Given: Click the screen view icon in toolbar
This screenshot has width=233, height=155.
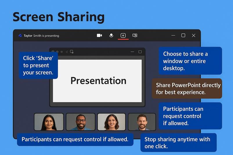Looking at the screenshot, I should [135, 35].
